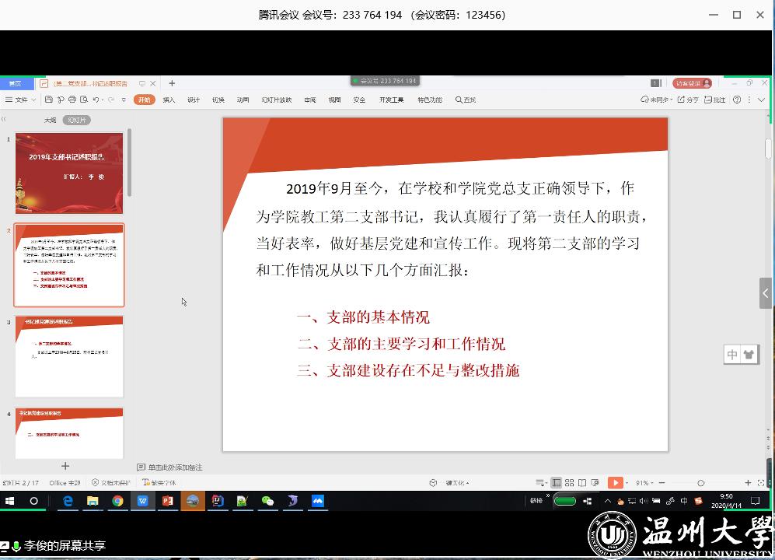Viewport: 775px width, 560px height.
Task: Open WeChat from the taskbar
Action: [267, 501]
